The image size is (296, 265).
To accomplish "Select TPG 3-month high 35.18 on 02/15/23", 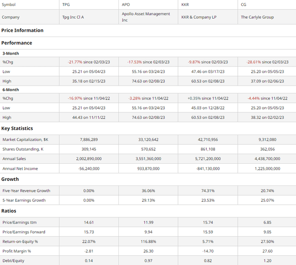I will click(x=89, y=81).
